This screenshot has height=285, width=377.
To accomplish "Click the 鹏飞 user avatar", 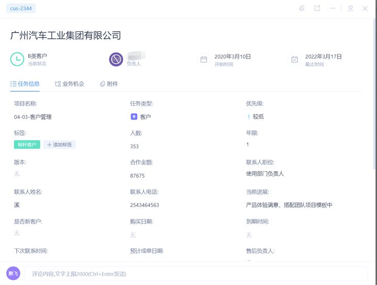I will point(13,273).
